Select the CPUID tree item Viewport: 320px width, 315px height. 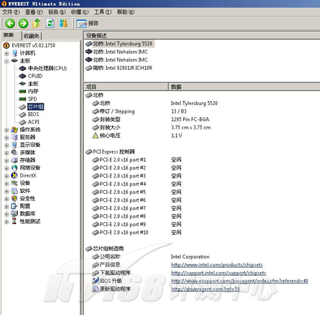coord(35,76)
